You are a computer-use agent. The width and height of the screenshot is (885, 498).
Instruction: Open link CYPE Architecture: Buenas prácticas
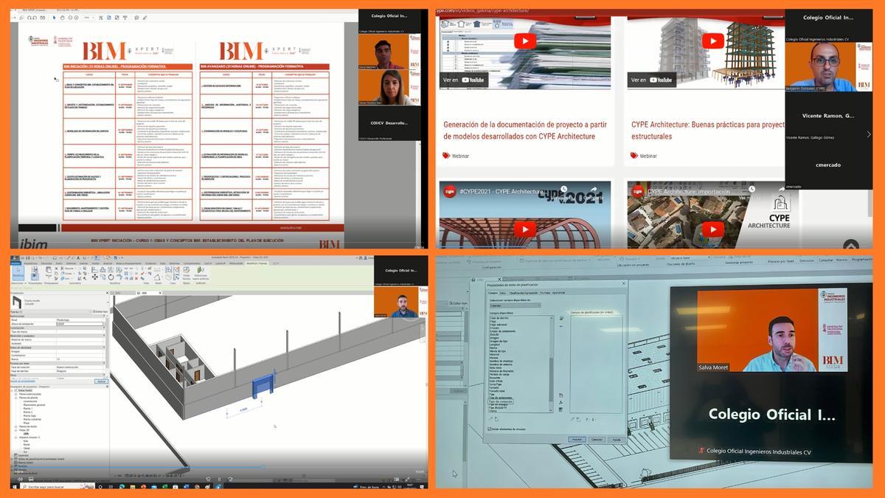[708, 130]
